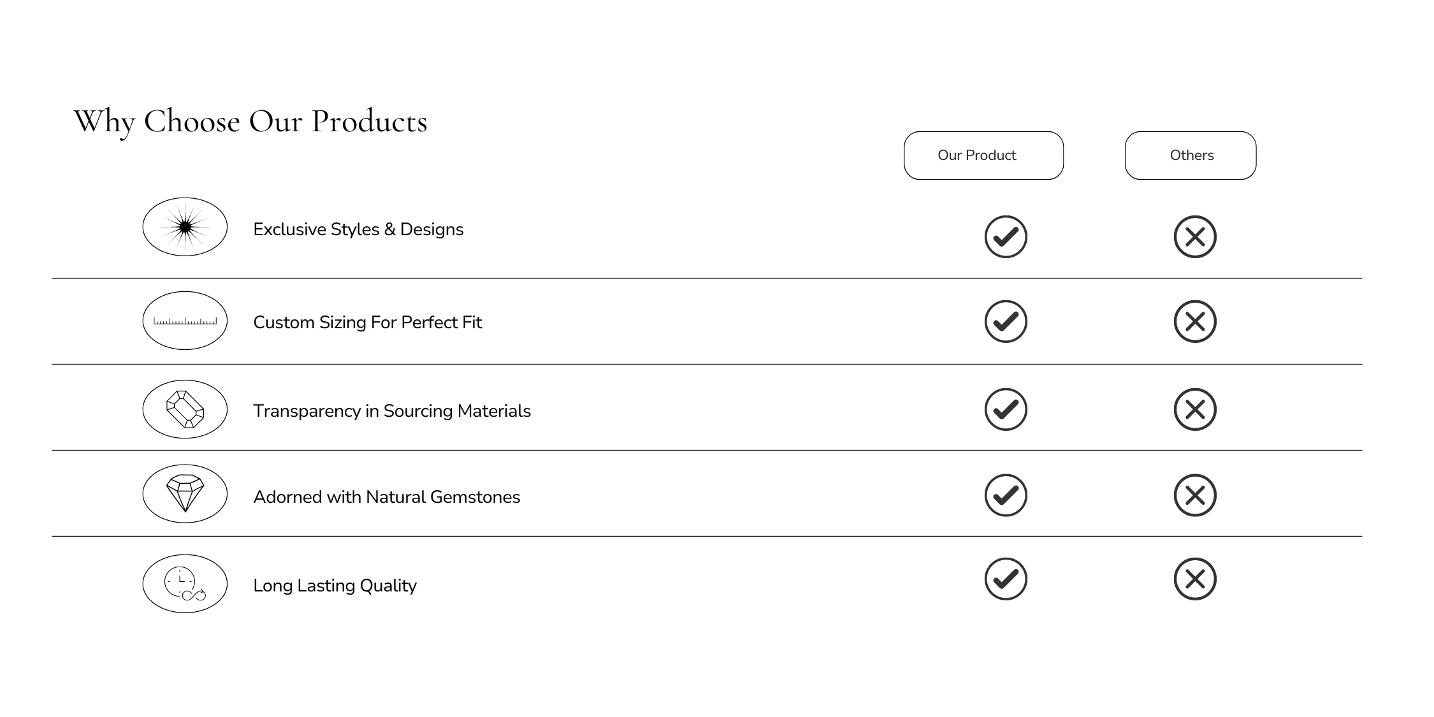The height and width of the screenshot is (717, 1434).
Task: Click the X mark for Long Lasting Quality
Action: 1195,579
